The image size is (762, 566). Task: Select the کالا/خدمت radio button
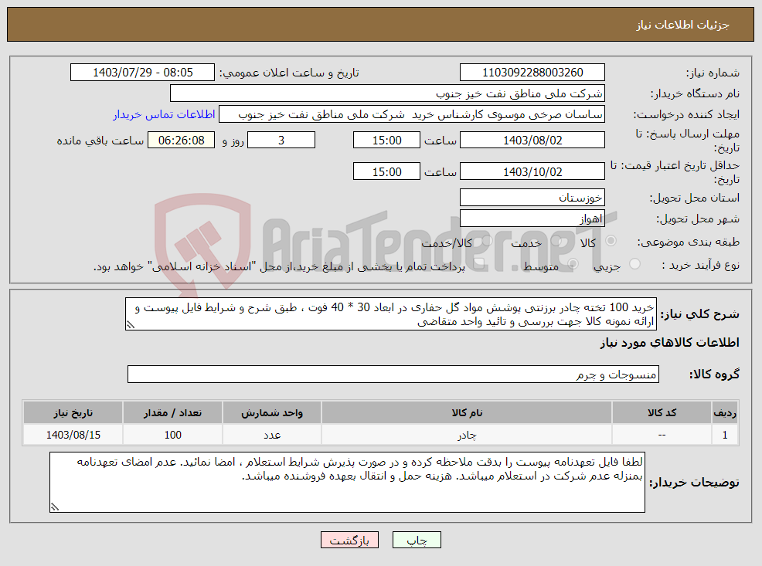pos(488,240)
